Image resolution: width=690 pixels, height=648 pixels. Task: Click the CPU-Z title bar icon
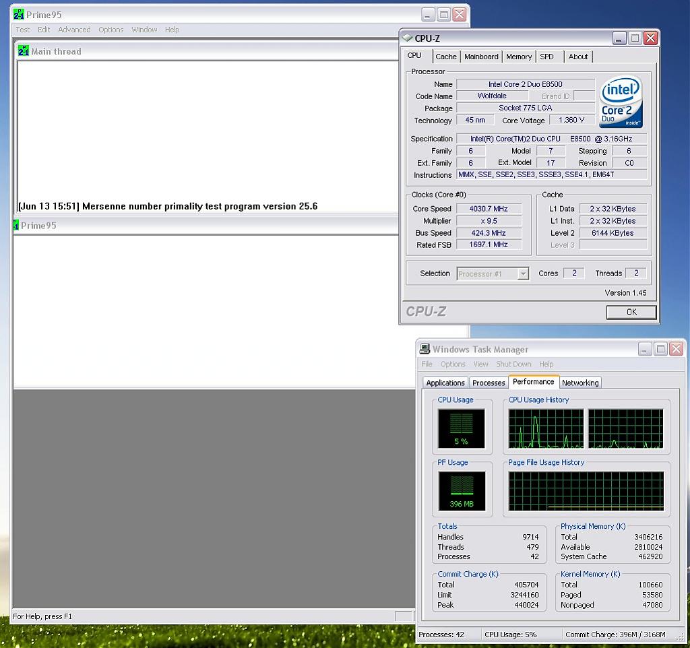point(408,38)
